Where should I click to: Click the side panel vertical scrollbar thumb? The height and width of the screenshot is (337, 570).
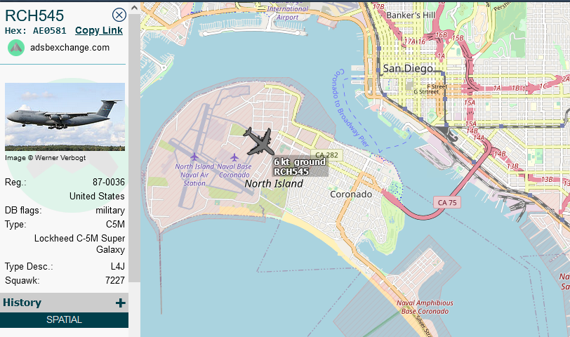coord(134,147)
